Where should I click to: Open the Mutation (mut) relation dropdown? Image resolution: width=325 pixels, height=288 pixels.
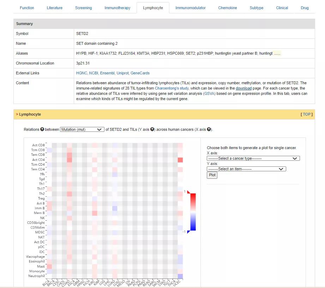(82, 129)
